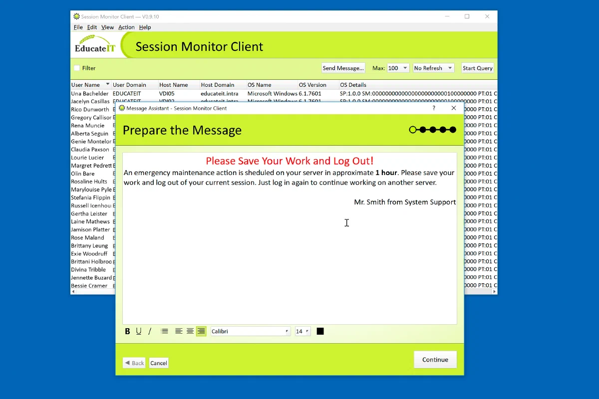This screenshot has width=599, height=399.
Task: Toggle italic formatting in message editor
Action: [150, 331]
